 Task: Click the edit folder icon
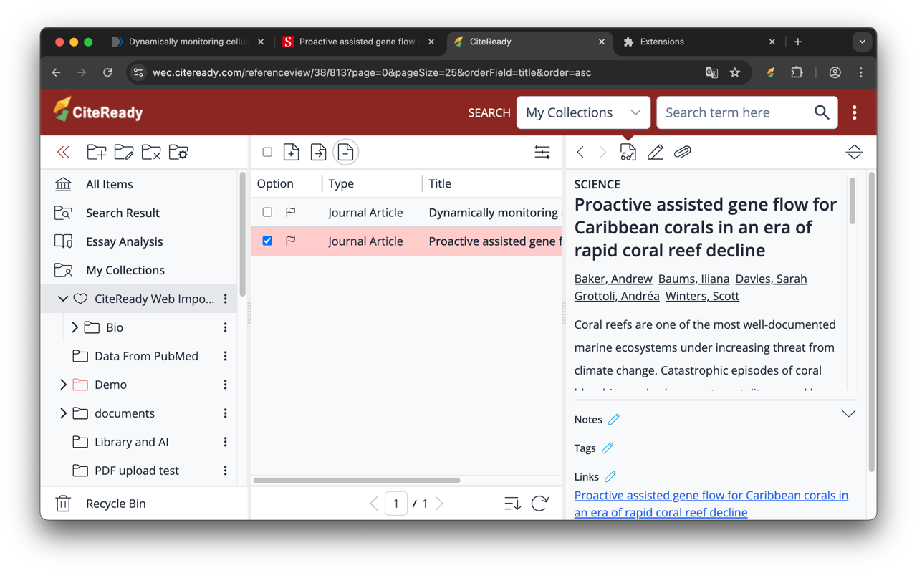click(124, 152)
